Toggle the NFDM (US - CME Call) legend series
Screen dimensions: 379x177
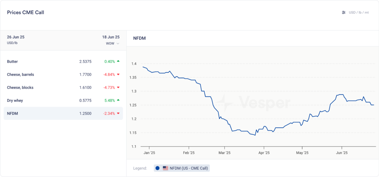click(188, 168)
